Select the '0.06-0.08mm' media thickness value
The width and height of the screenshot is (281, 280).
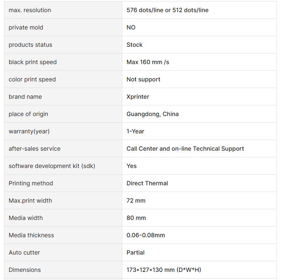[145, 235]
